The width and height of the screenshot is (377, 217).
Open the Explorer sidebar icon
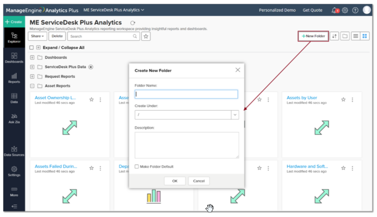(14, 37)
